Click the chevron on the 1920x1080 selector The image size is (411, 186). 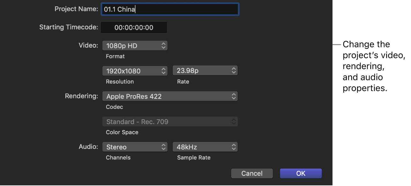[164, 70]
